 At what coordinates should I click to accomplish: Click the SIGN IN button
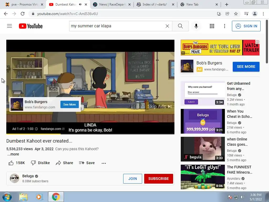(x=246, y=26)
